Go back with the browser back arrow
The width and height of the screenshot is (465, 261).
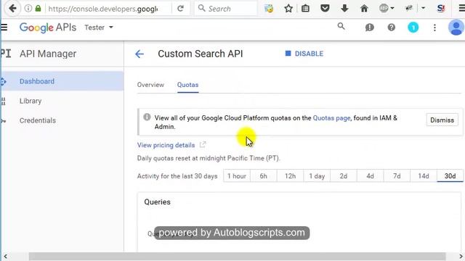coord(12,8)
